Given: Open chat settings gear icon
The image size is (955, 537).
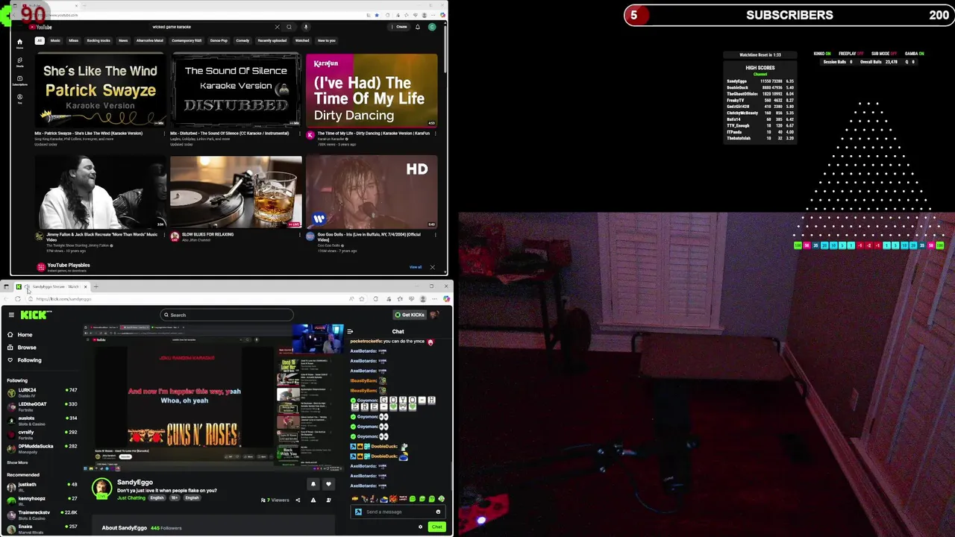Looking at the screenshot, I should tap(420, 527).
